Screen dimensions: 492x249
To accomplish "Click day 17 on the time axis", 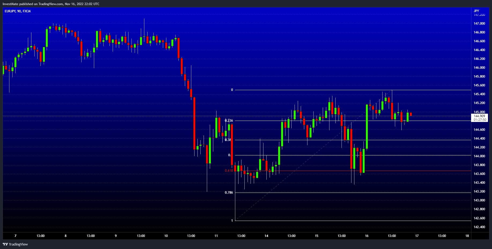I will coord(417,236).
